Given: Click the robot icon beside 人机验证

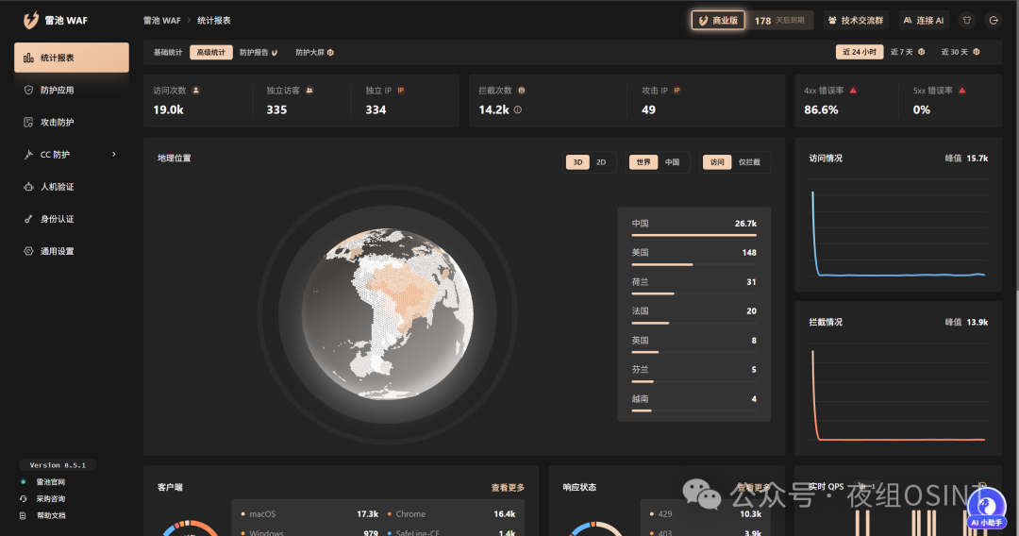Looking at the screenshot, I should point(28,187).
